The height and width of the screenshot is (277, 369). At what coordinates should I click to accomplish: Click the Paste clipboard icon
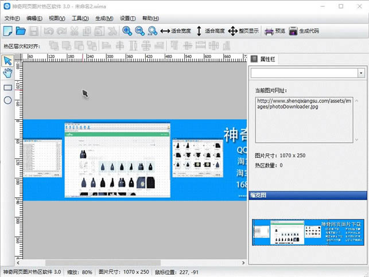click(99, 31)
